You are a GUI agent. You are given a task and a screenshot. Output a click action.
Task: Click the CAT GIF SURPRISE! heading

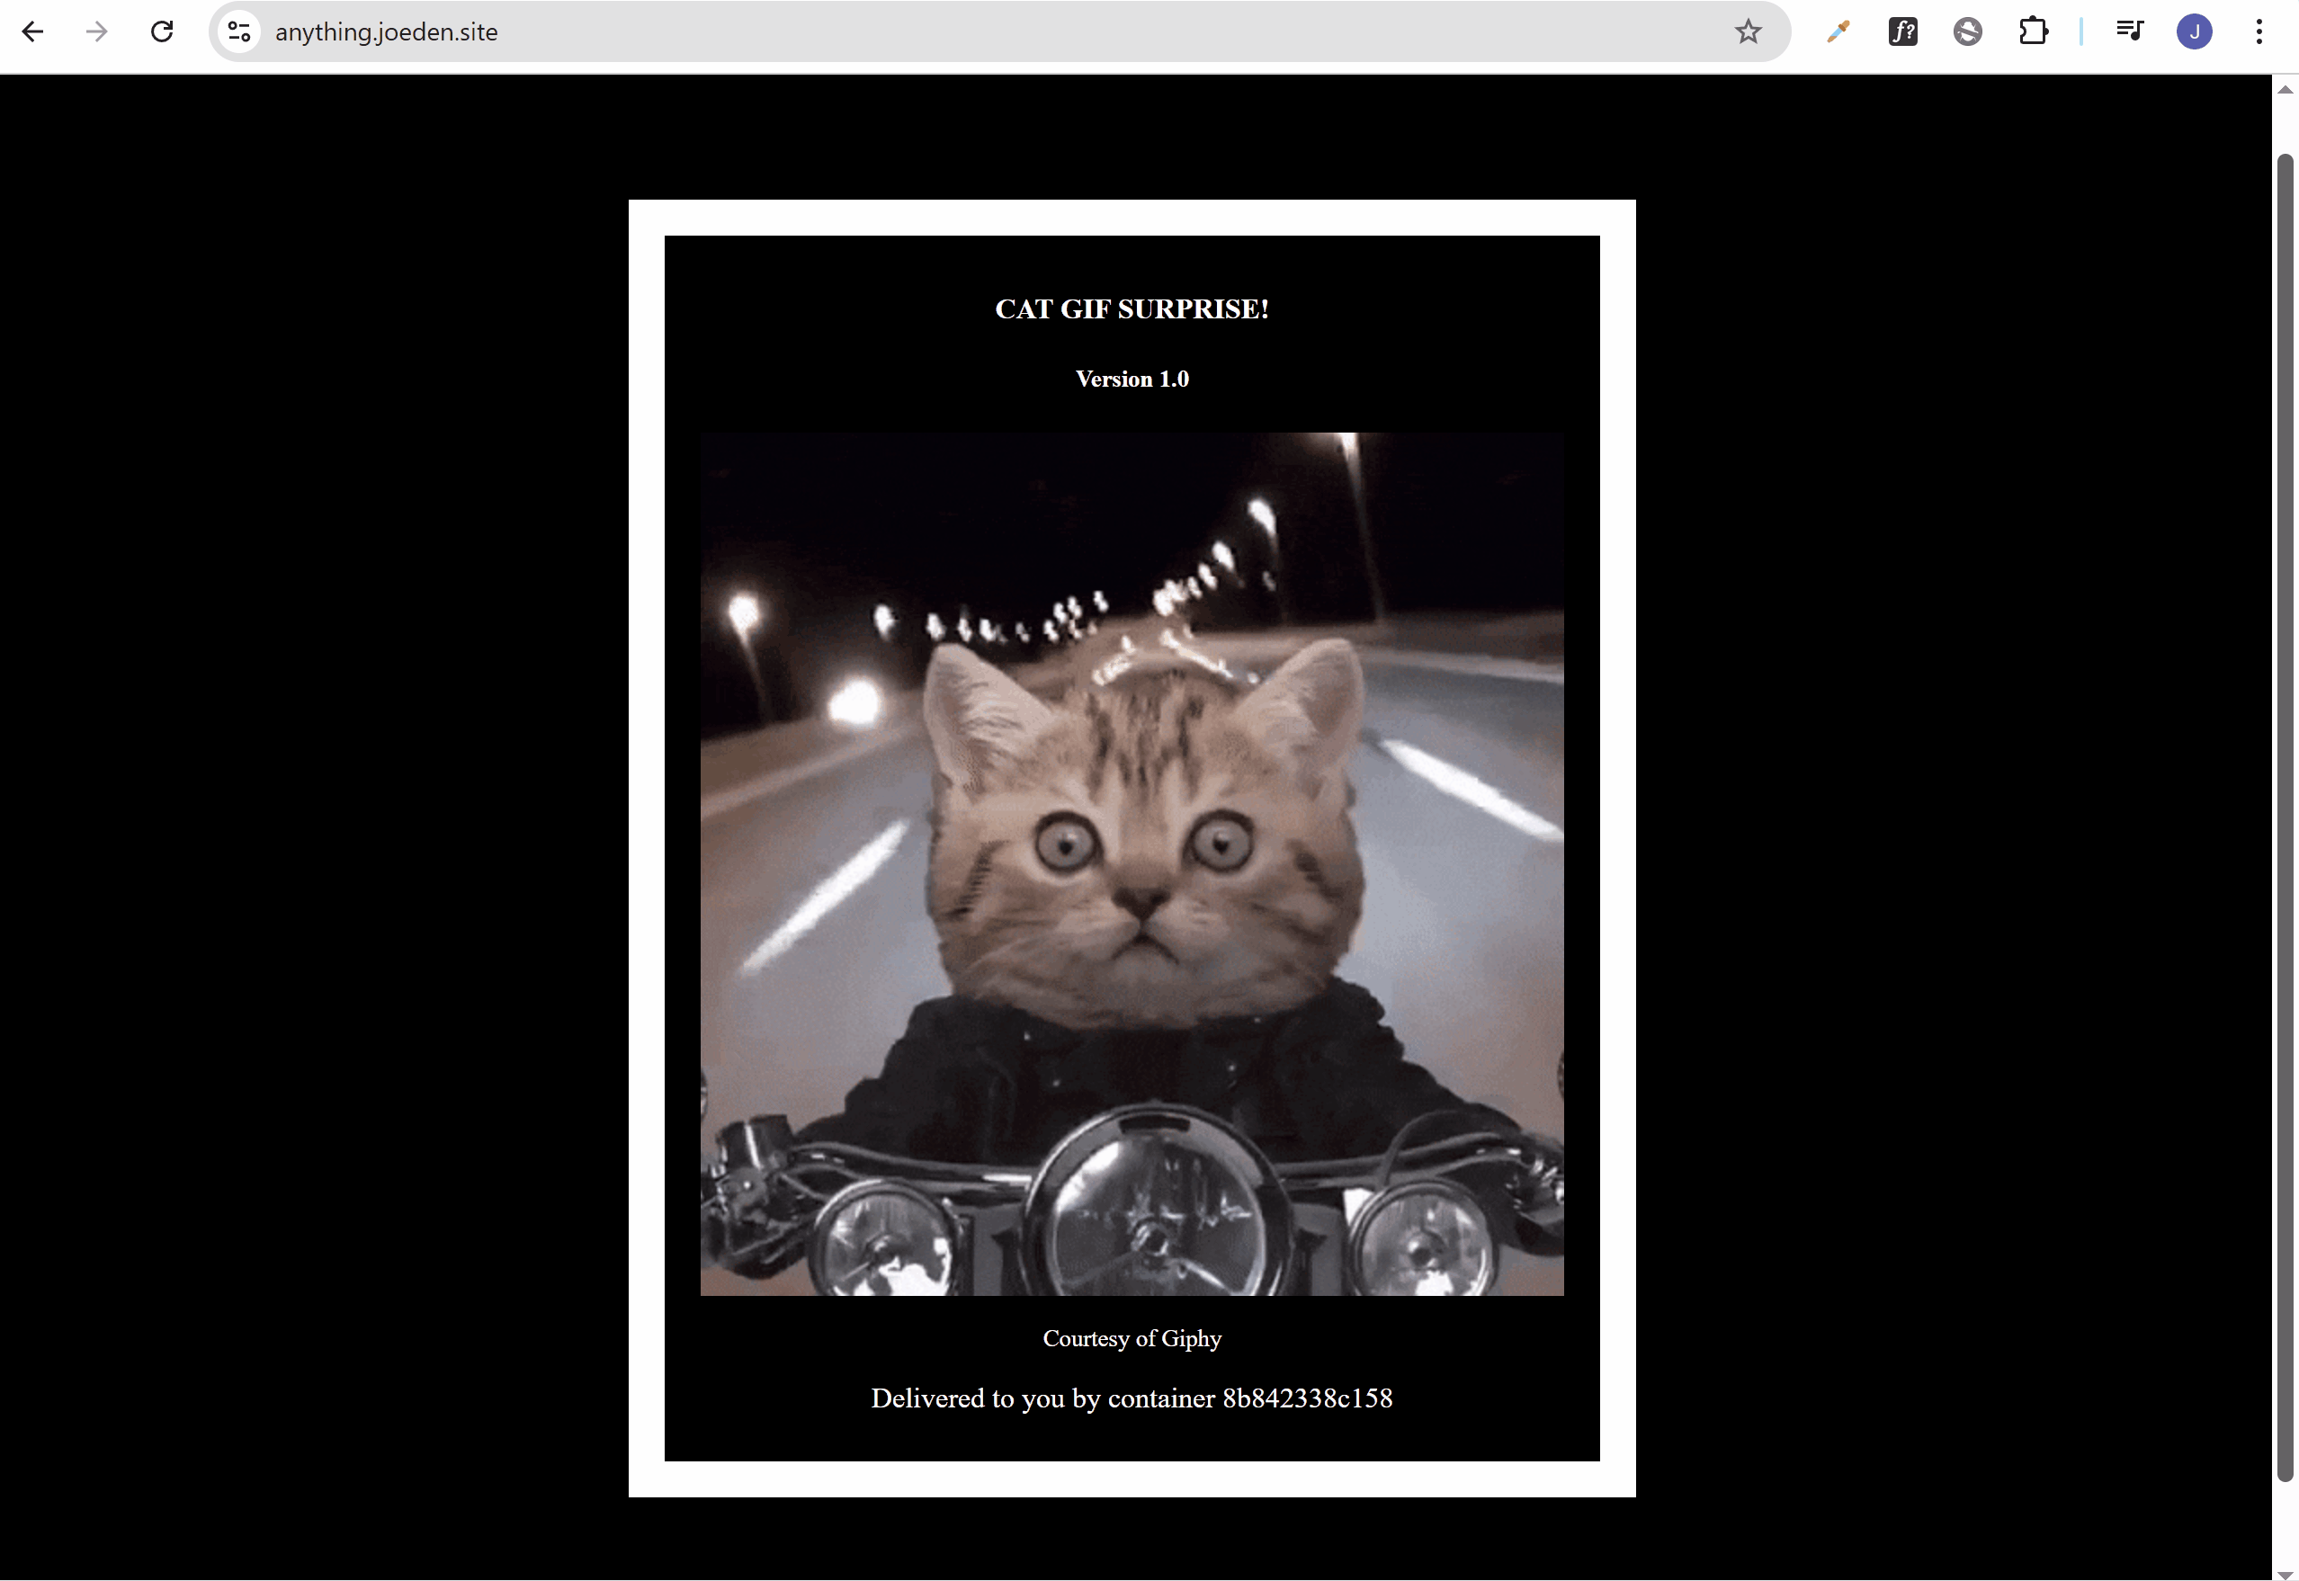1132,309
